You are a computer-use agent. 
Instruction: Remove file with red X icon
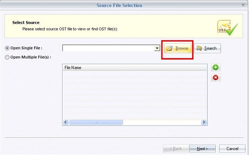click(216, 77)
